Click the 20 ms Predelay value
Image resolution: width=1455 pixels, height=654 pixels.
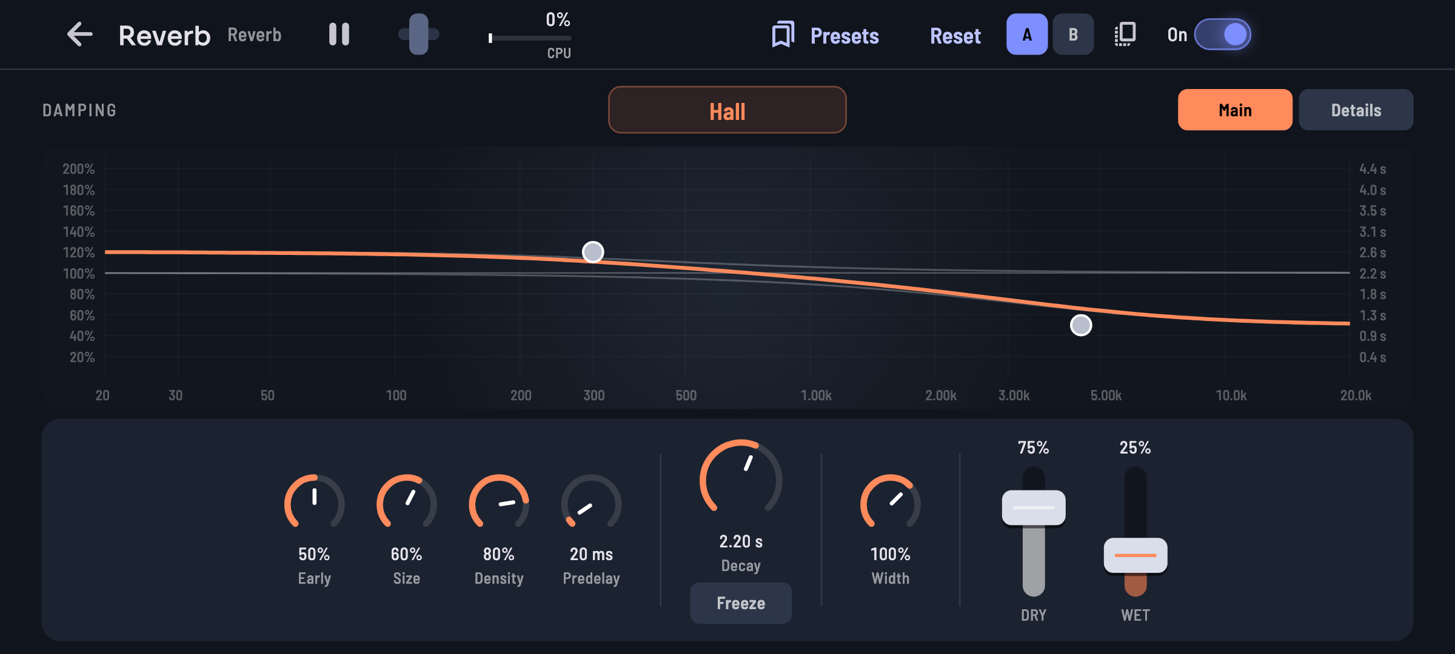coord(591,554)
